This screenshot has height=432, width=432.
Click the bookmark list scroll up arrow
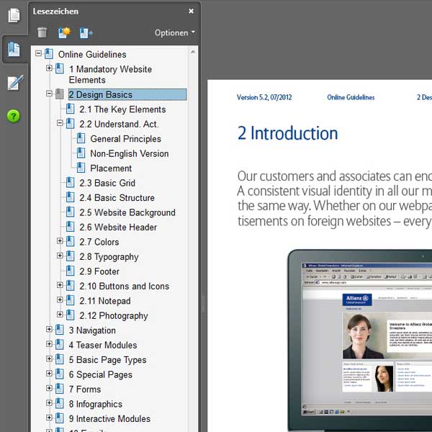tap(192, 53)
